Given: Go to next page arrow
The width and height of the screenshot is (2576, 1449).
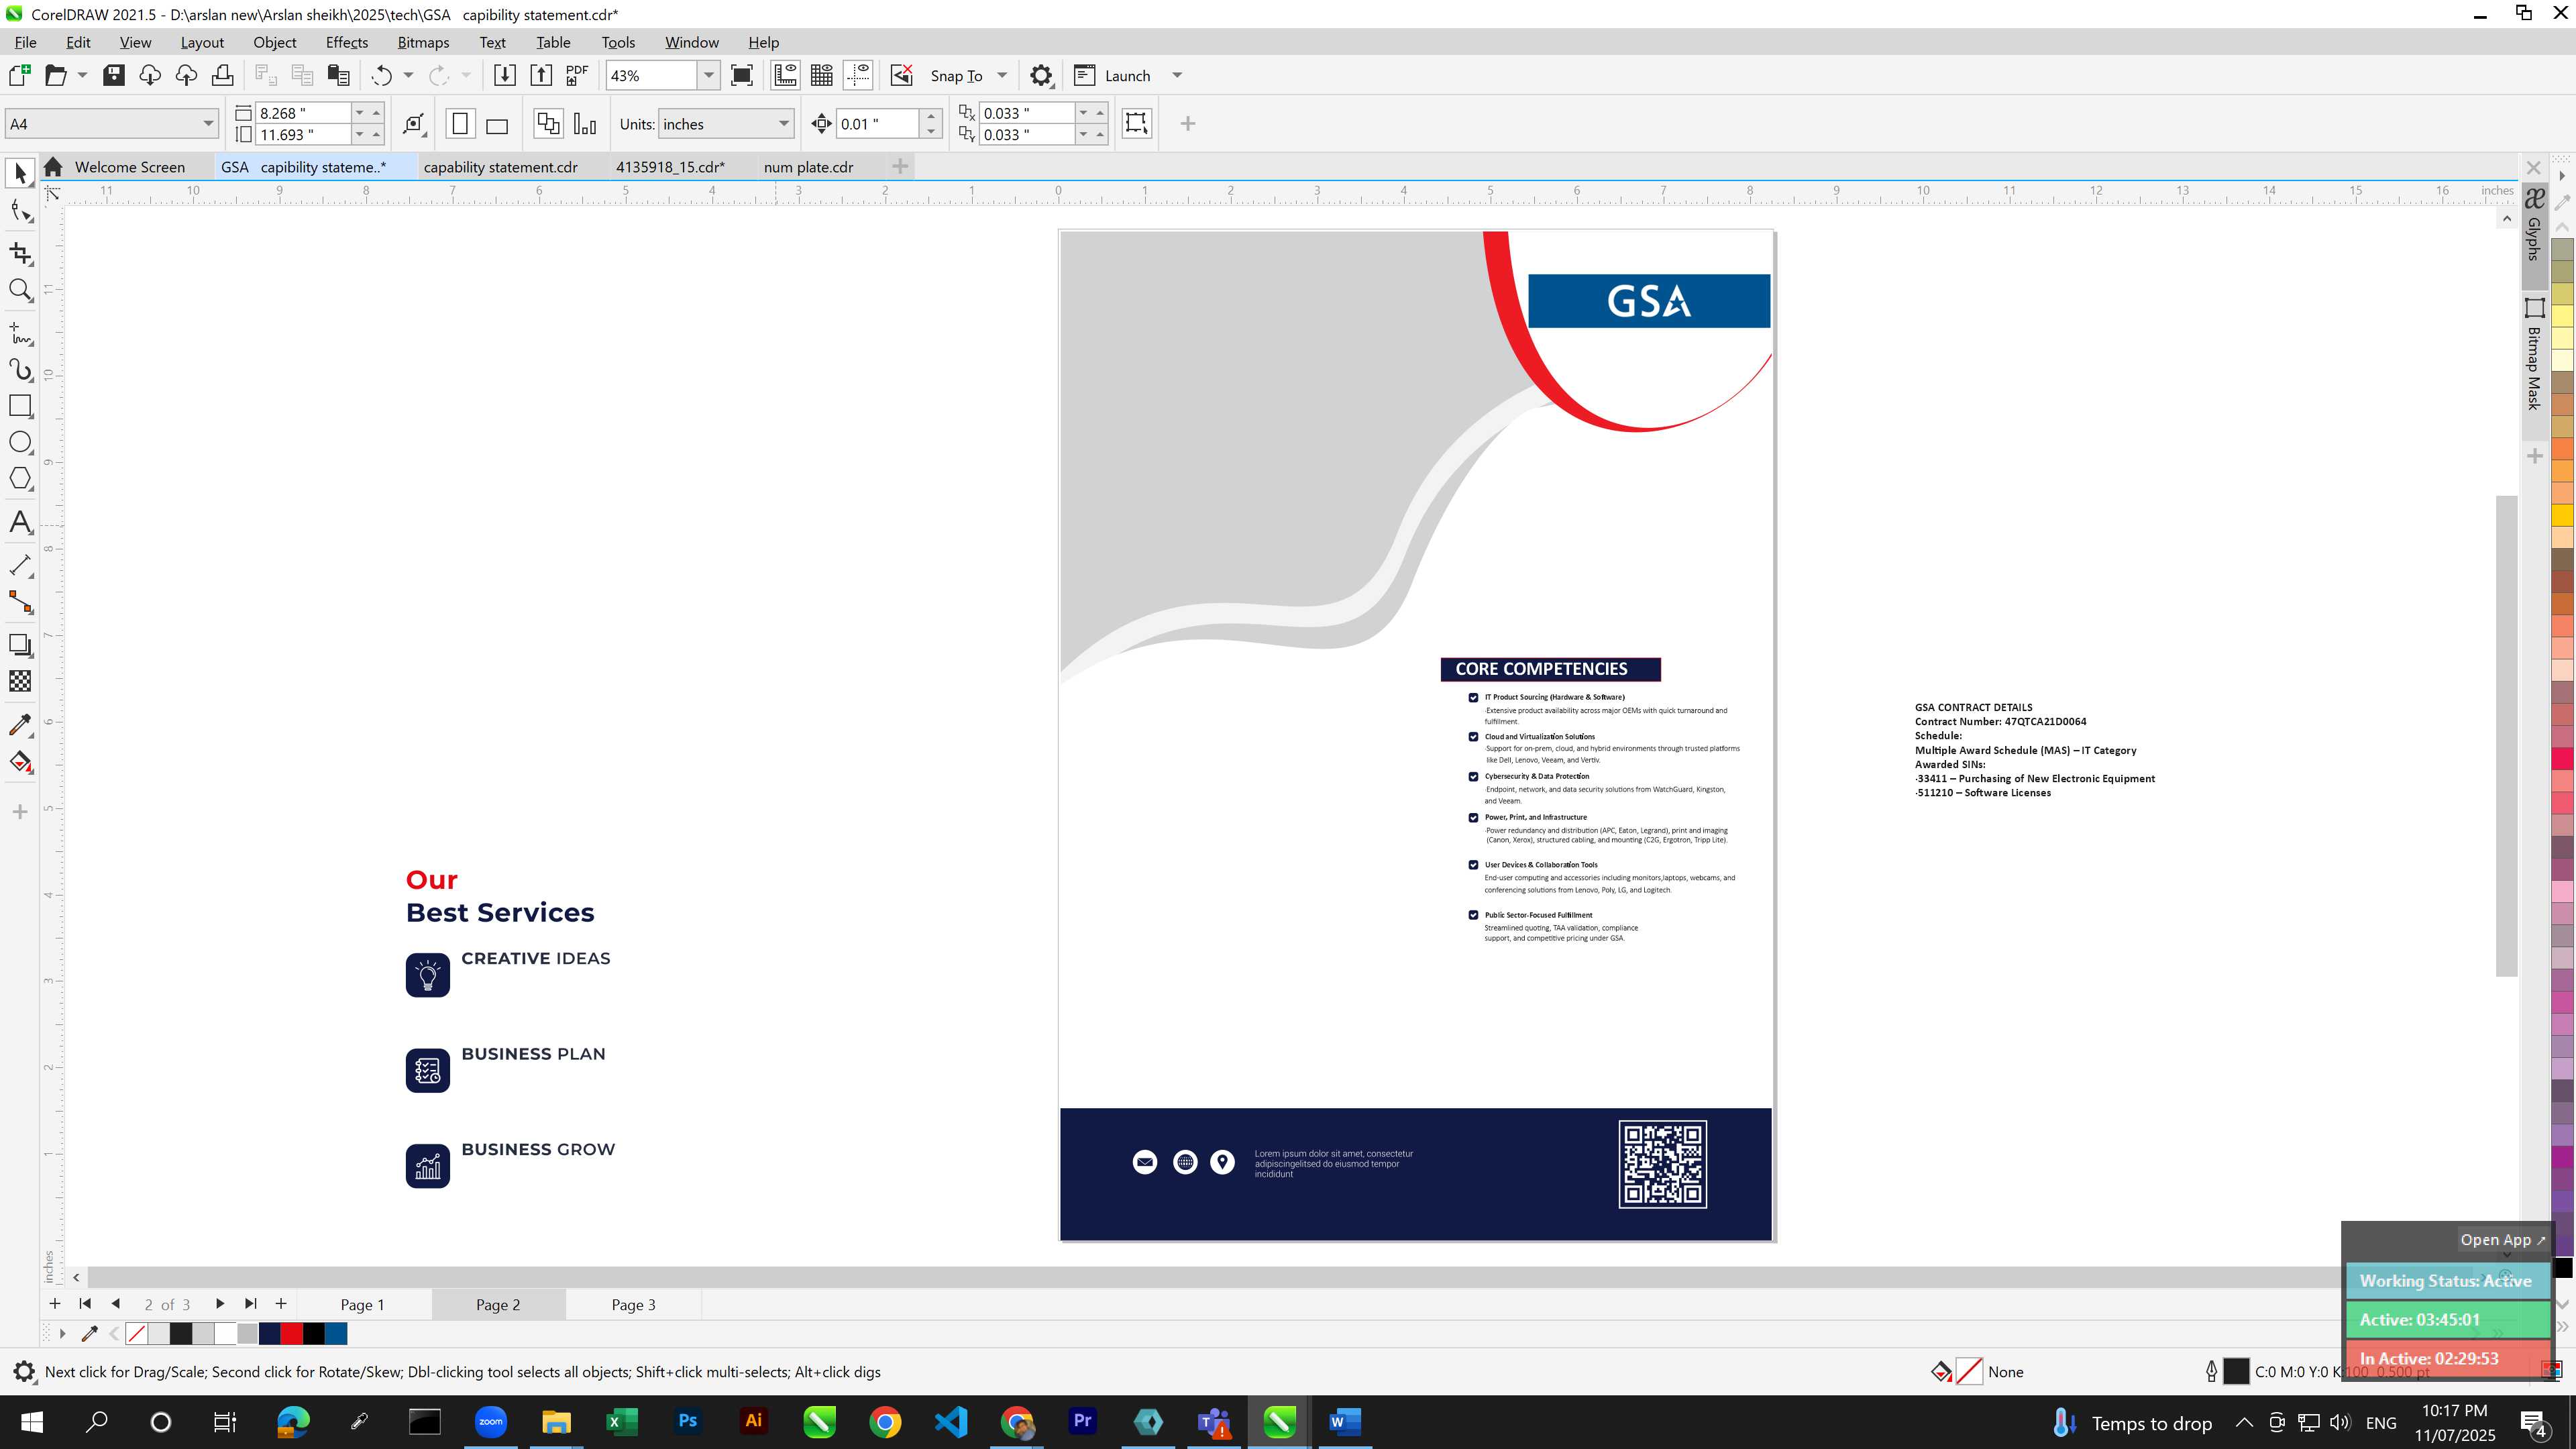Looking at the screenshot, I should pyautogui.click(x=220, y=1304).
